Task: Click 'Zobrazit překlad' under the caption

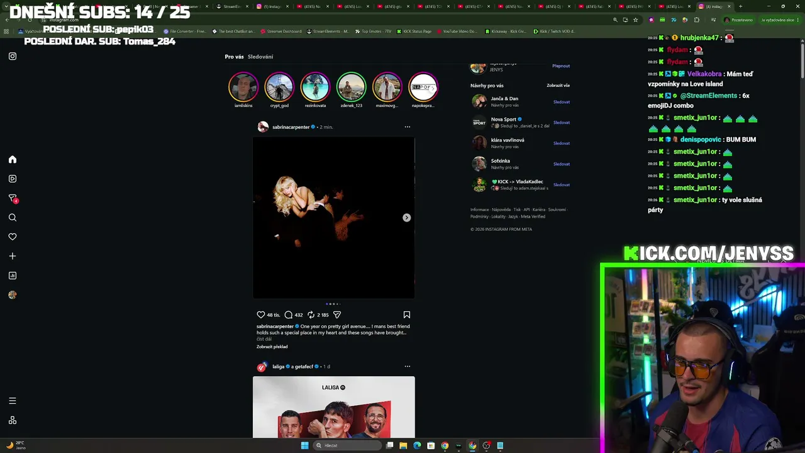Action: (272, 347)
